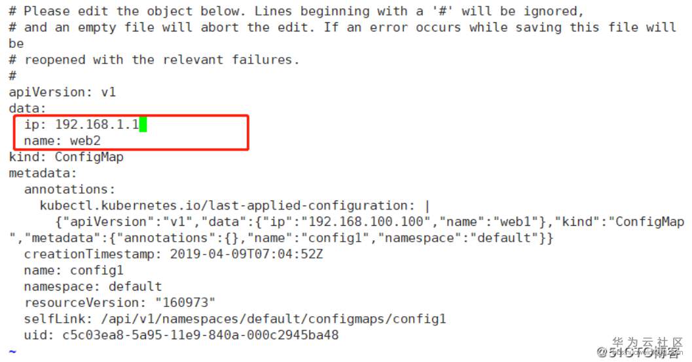This screenshot has width=692, height=362.
Task: Click the apiVersion: v1 line
Action: pyautogui.click(x=62, y=92)
